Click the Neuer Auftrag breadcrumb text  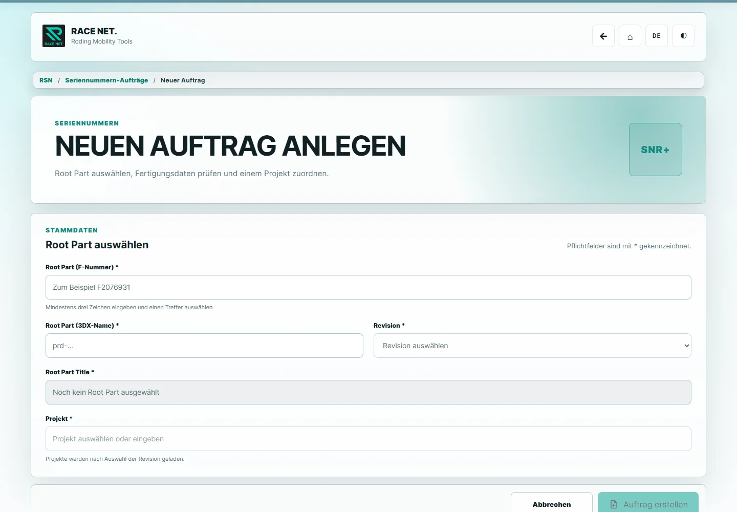coord(183,80)
